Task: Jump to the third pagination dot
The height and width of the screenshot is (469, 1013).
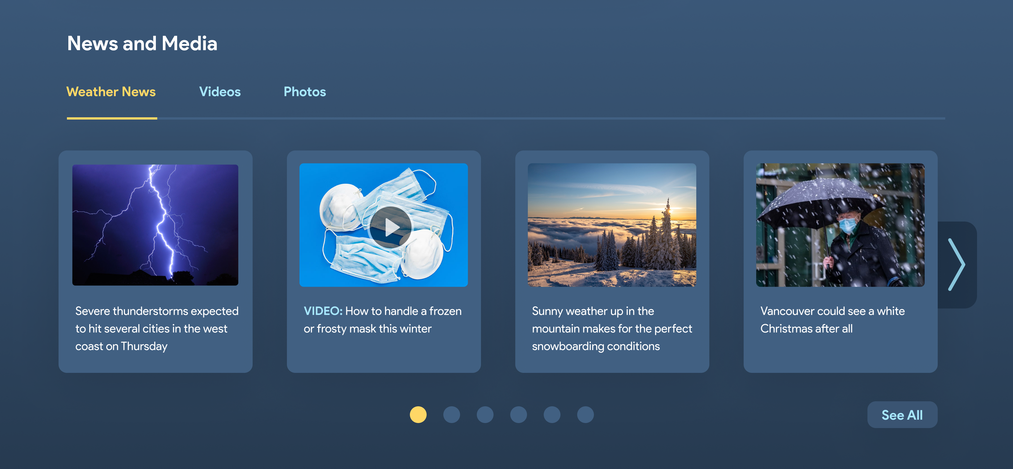Action: [485, 415]
